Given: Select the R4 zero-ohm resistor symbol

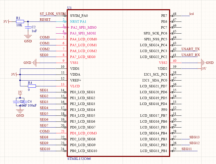Looking at the screenshot, I should pyautogui.click(x=32, y=86).
